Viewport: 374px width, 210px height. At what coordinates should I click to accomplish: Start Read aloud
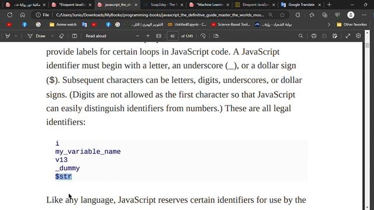point(96,36)
